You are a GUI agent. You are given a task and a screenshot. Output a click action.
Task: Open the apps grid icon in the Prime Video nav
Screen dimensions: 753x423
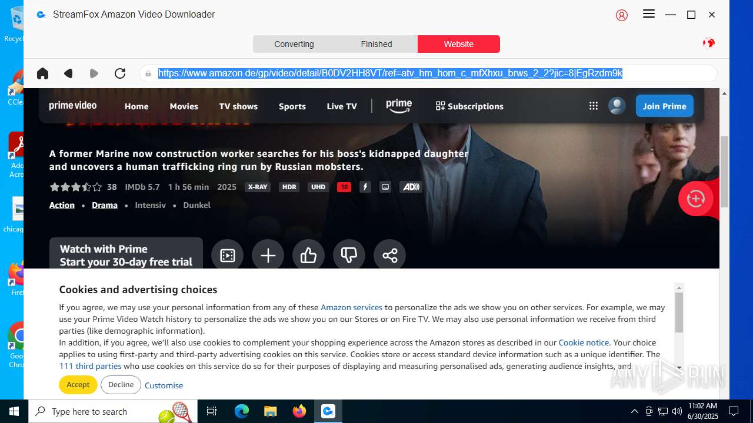pos(594,106)
